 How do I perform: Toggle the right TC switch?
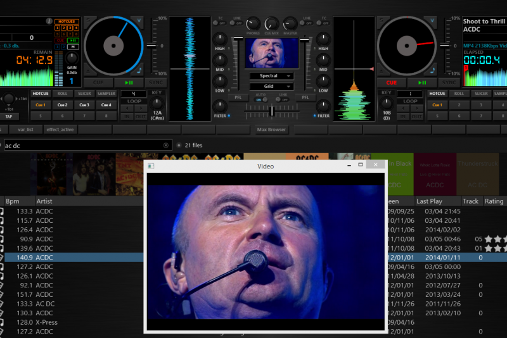(x=323, y=23)
